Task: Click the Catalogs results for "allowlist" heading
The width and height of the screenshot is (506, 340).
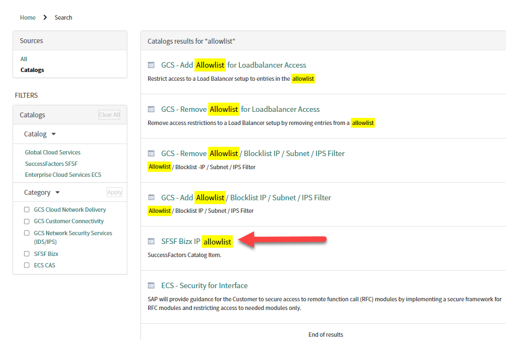Action: coord(191,41)
